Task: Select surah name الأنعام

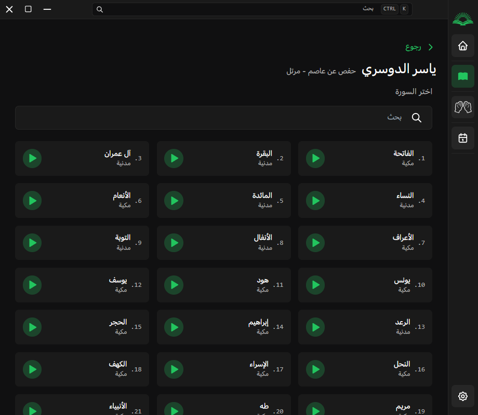Action: pos(122,196)
